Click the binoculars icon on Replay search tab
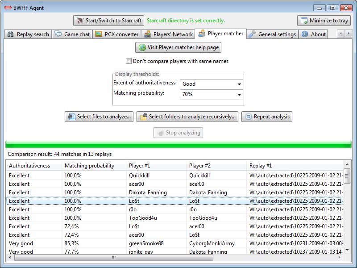 coord(10,34)
